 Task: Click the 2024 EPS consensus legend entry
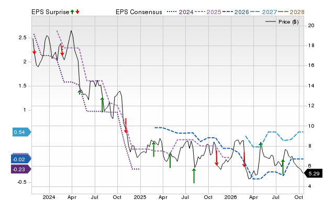point(180,12)
